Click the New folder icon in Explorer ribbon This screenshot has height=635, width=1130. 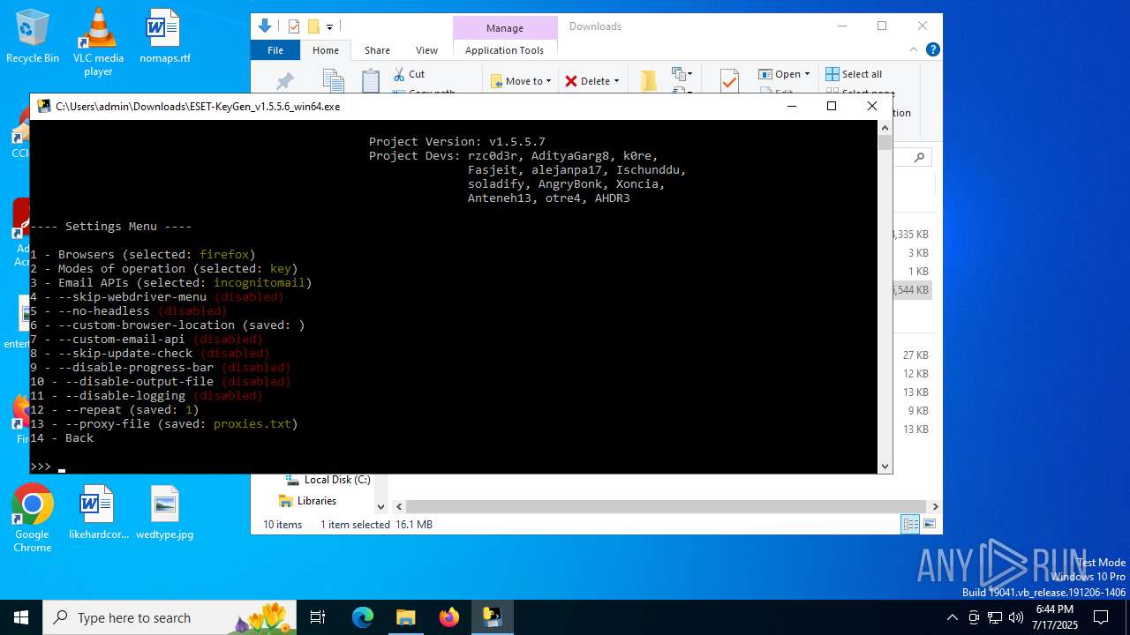pos(649,81)
